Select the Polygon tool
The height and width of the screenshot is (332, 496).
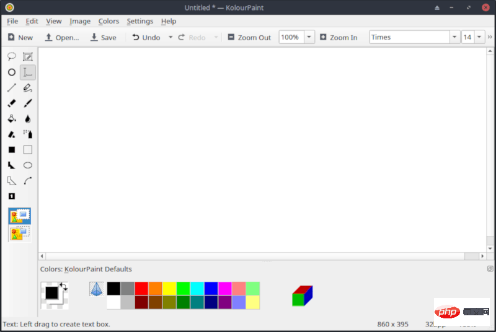(12, 165)
